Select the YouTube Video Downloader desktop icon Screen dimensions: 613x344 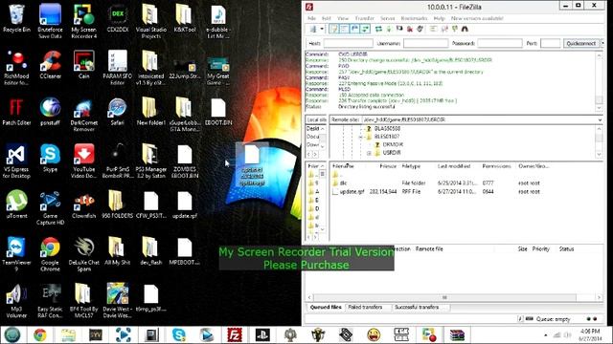tap(83, 161)
